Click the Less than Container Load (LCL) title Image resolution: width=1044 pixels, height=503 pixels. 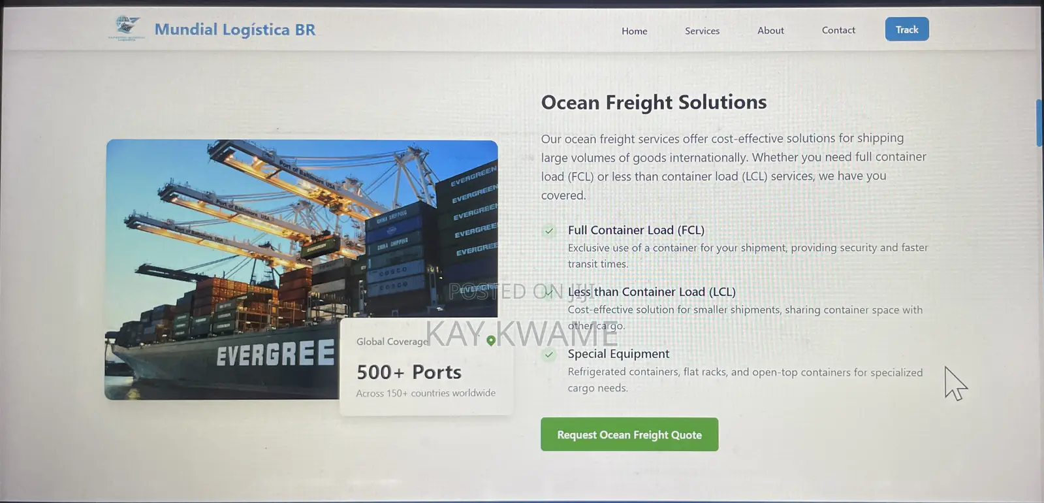point(652,292)
